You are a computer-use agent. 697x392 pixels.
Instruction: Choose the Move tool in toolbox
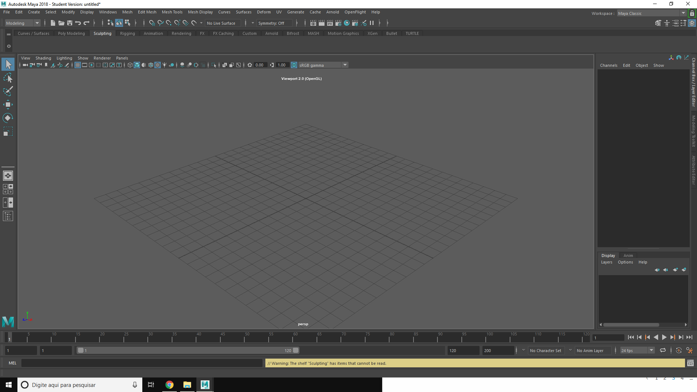pos(8,105)
